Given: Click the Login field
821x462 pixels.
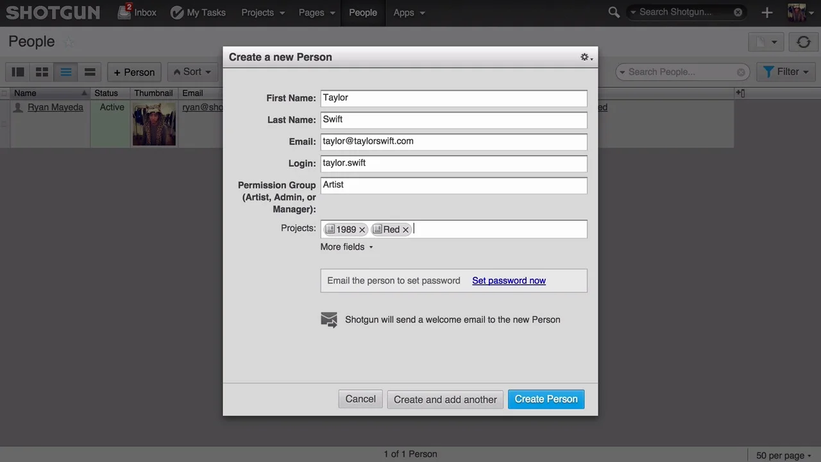Looking at the screenshot, I should (x=453, y=164).
